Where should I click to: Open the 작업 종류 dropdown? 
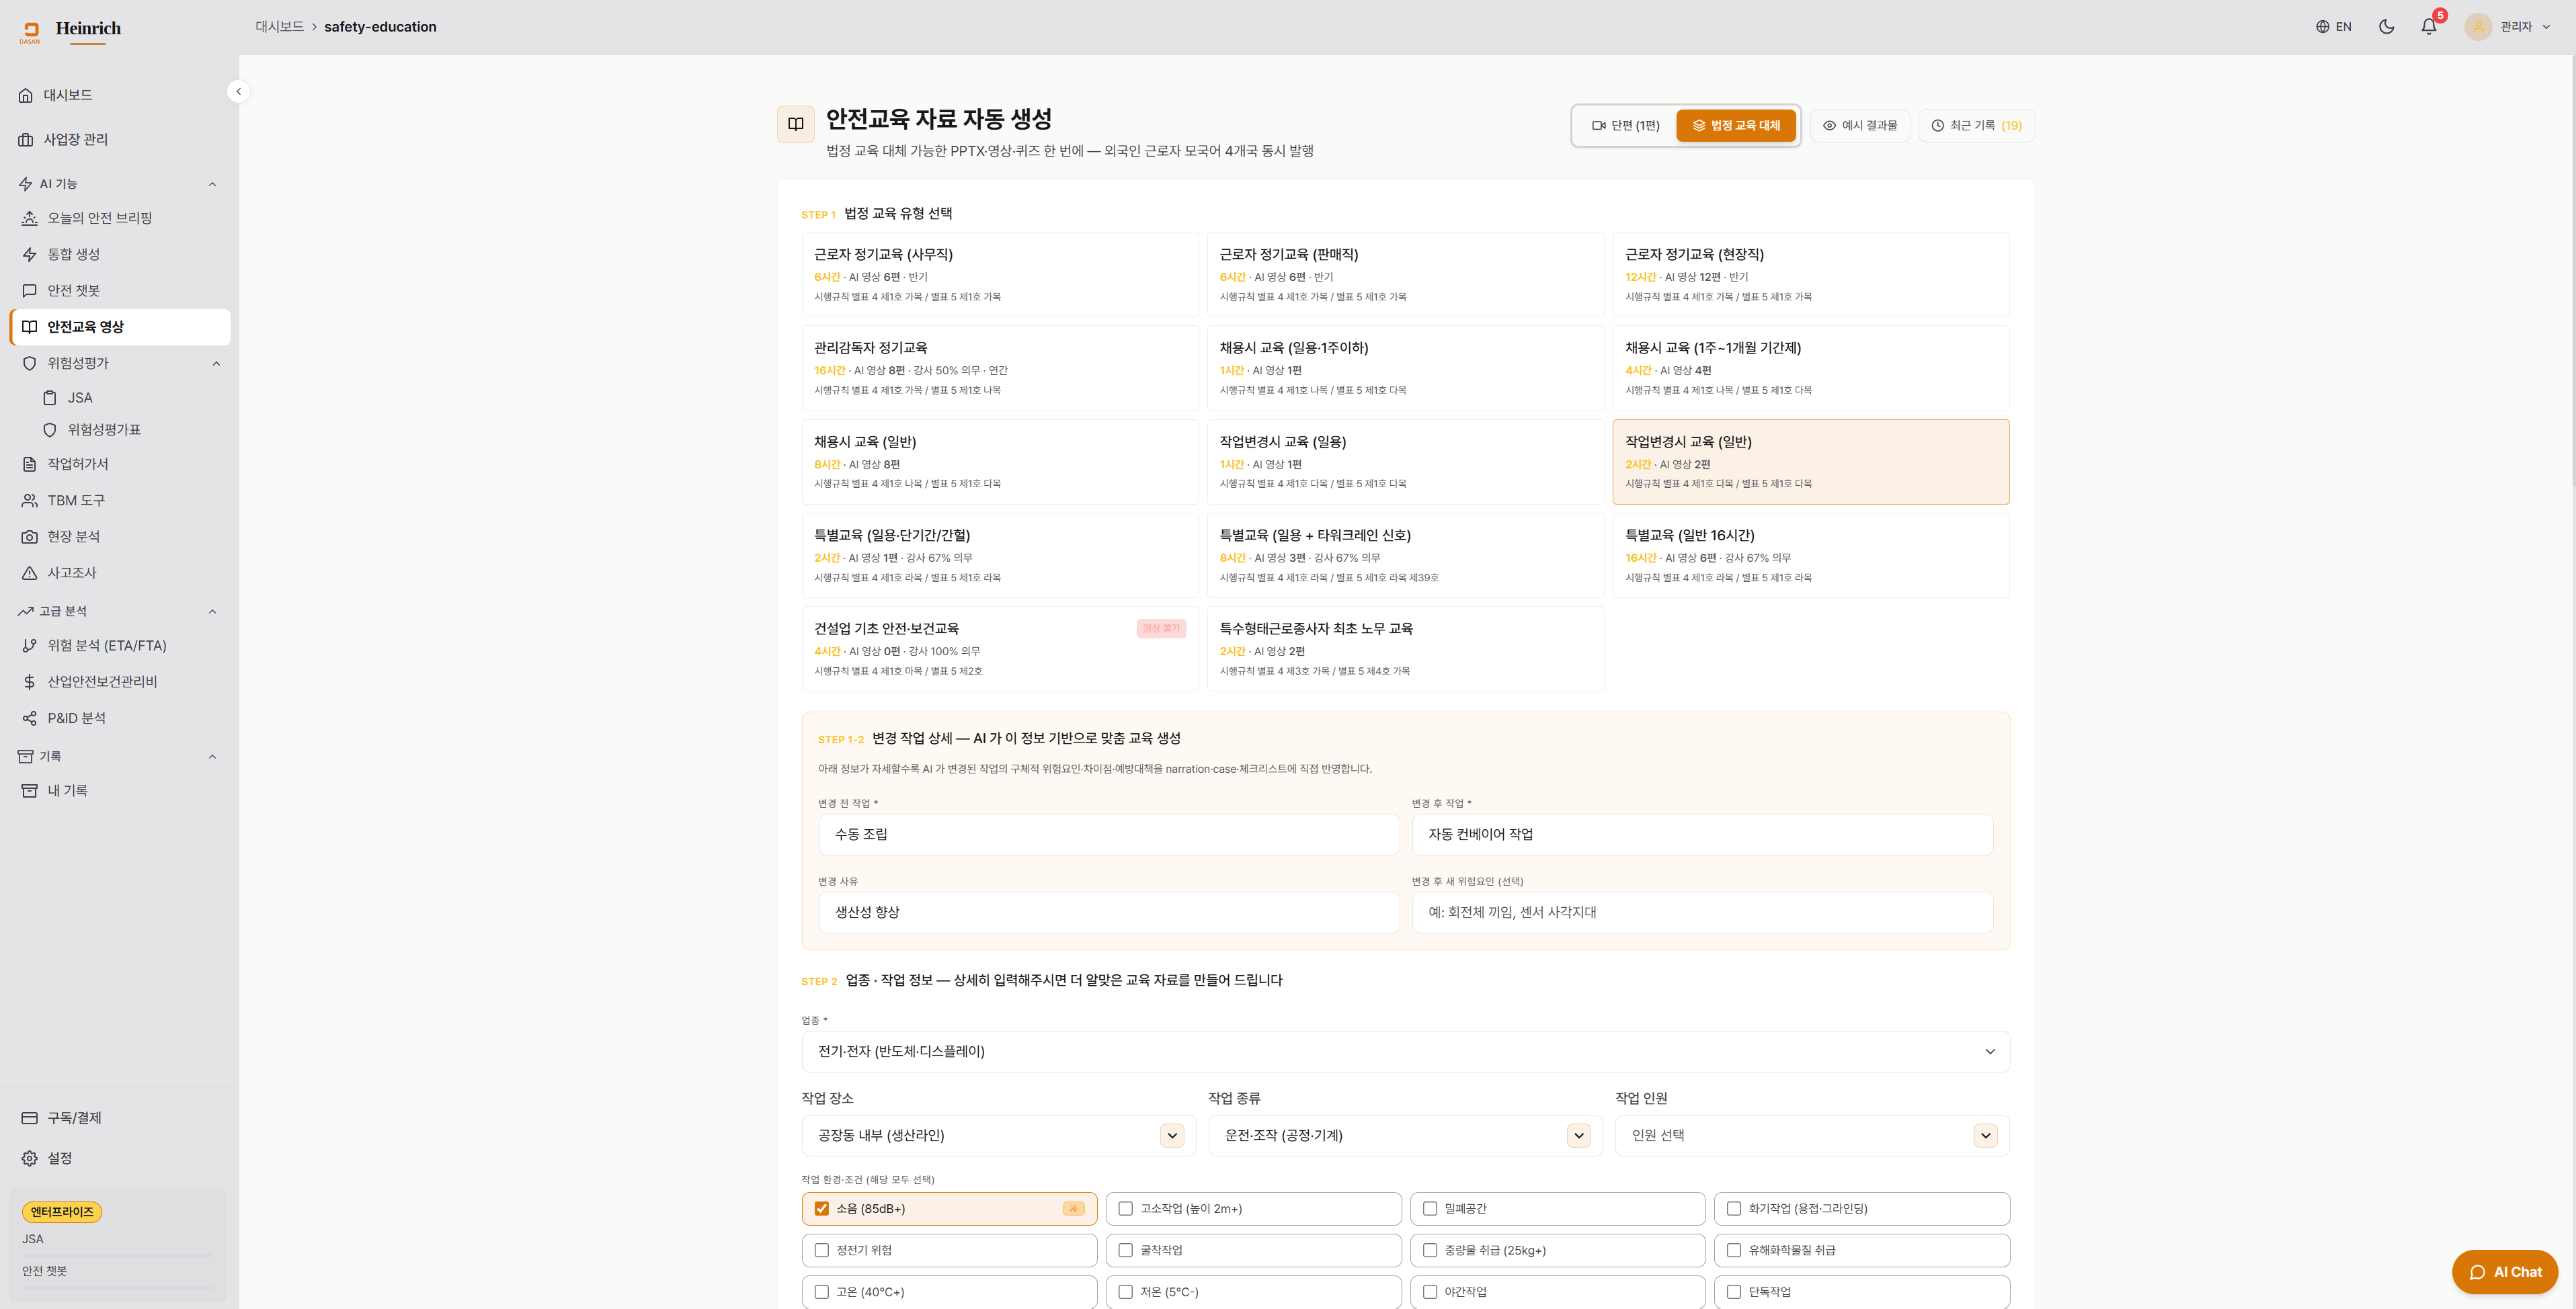(x=1405, y=1136)
